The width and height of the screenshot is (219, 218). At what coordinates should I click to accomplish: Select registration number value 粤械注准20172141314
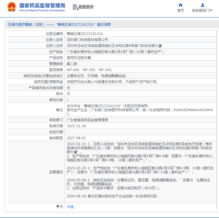(x=85, y=34)
